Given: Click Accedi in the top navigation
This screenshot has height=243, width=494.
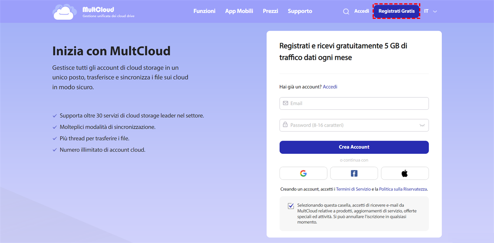Looking at the screenshot, I should pos(361,11).
